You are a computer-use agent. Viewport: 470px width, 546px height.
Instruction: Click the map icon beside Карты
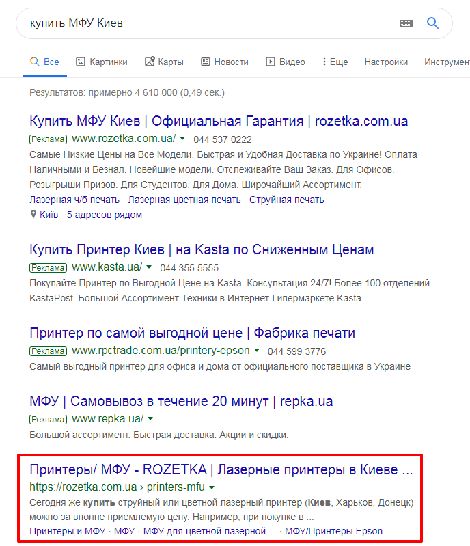tap(150, 62)
